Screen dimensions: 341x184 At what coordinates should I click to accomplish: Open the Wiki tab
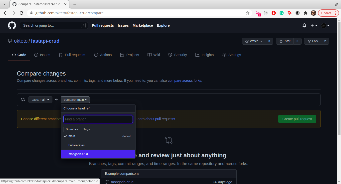(x=154, y=55)
